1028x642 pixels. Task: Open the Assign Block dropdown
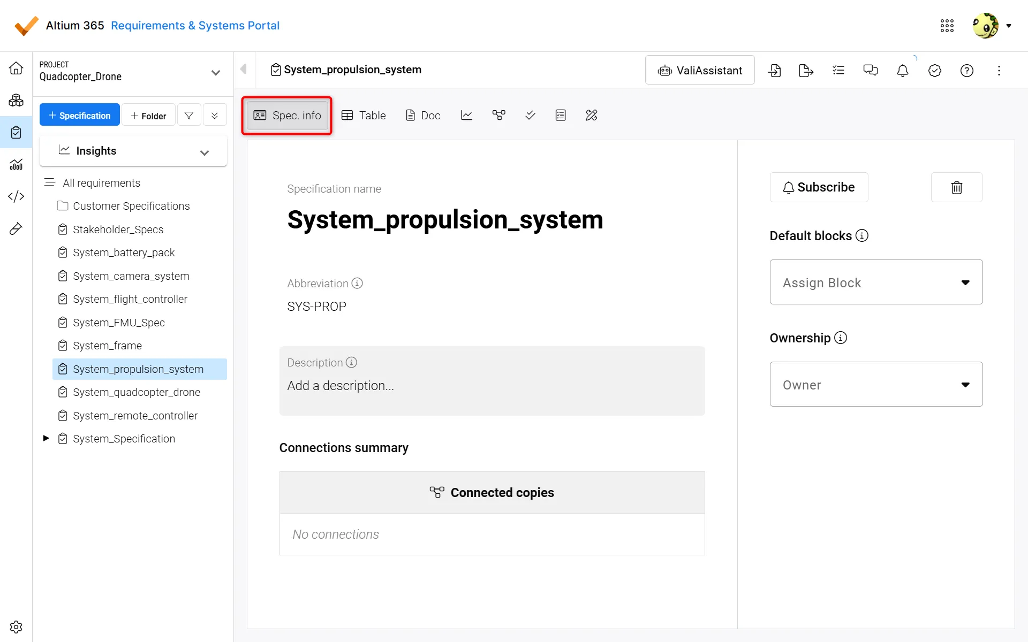pyautogui.click(x=876, y=282)
